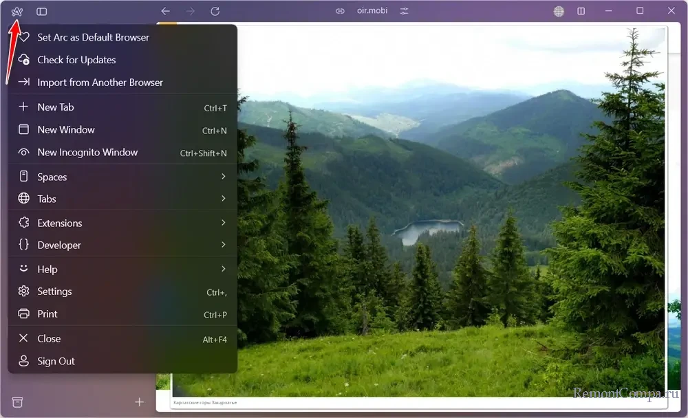The image size is (688, 418).
Task: Choose Set Arc as Default Browser
Action: pyautogui.click(x=93, y=37)
